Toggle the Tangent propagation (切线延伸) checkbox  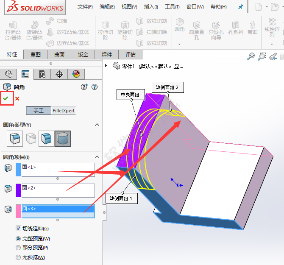[x=18, y=228]
